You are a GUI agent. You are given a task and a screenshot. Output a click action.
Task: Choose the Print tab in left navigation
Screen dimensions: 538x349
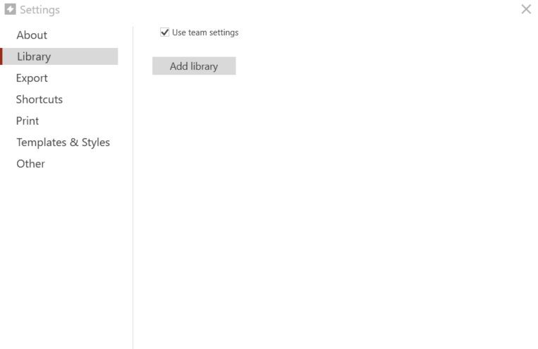coord(27,121)
